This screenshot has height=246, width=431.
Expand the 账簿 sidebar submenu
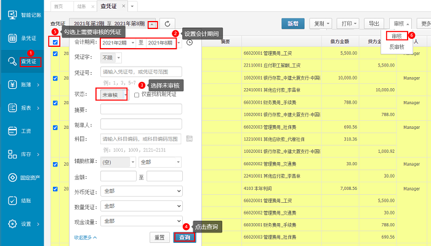(38, 84)
